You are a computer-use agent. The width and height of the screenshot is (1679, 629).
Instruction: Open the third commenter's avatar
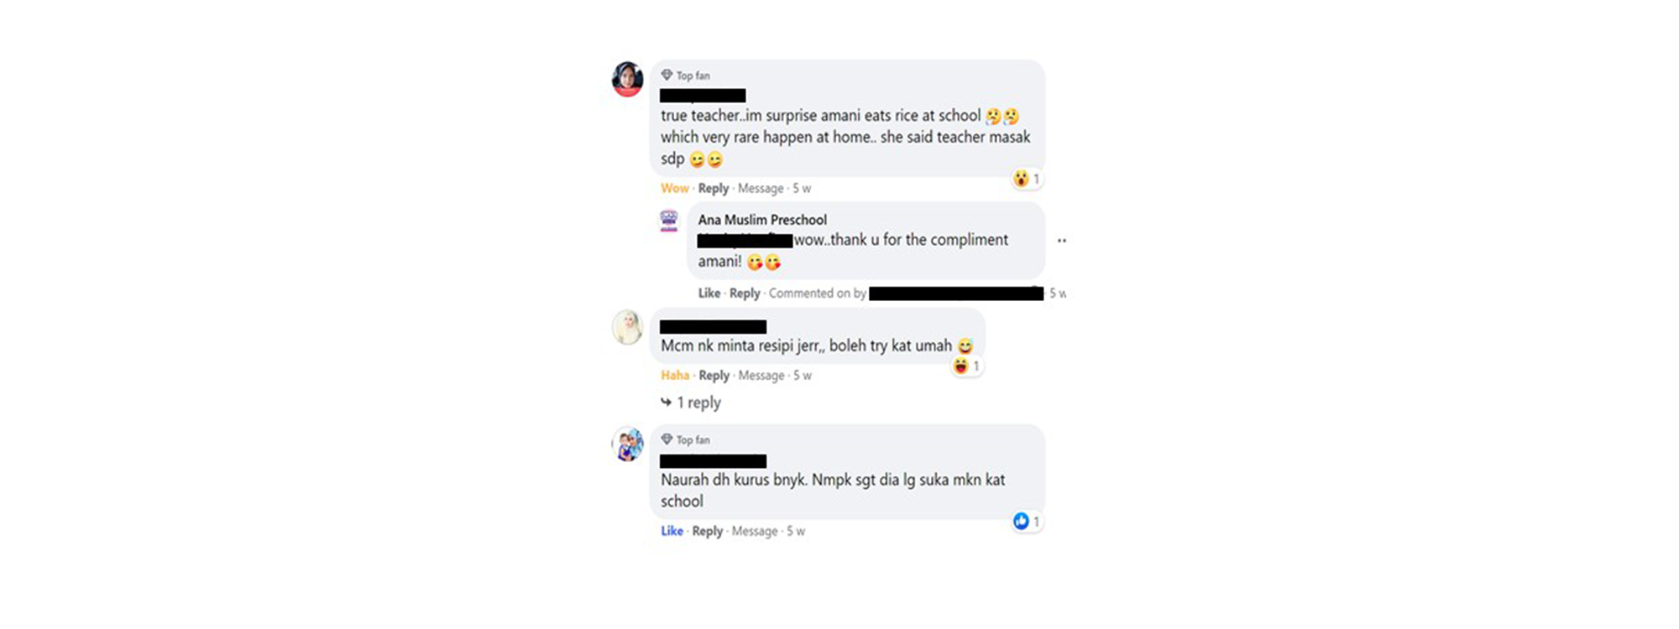[627, 444]
